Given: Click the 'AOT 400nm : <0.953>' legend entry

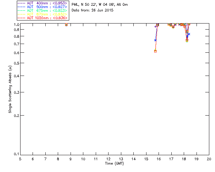Looking at the screenshot, I should click(42, 3).
